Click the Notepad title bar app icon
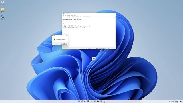Image resolution: width=183 pixels, height=103 pixels. point(63,14)
